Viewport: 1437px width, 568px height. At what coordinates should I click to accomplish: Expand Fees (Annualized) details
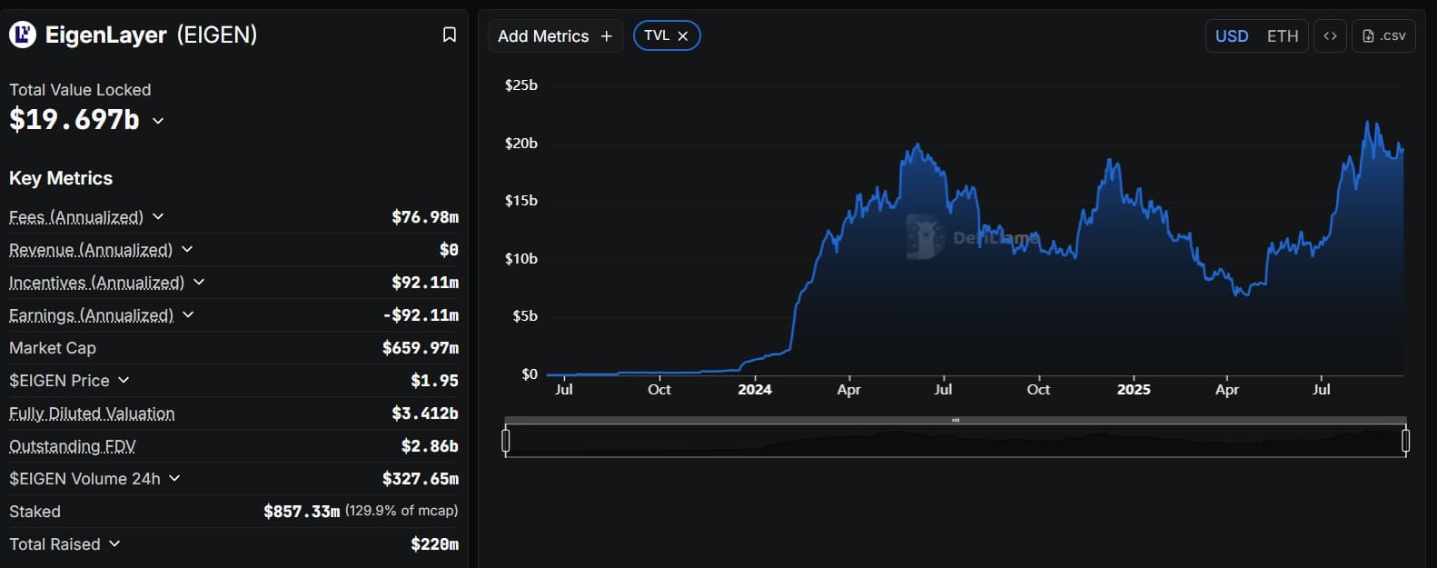pyautogui.click(x=158, y=216)
